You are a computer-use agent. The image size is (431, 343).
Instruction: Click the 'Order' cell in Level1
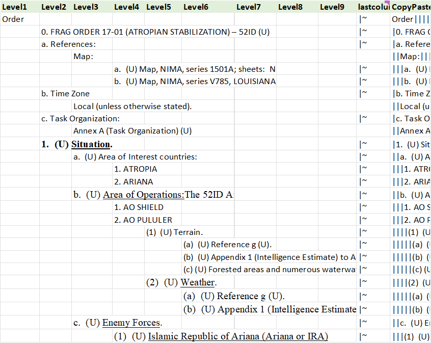click(x=20, y=19)
